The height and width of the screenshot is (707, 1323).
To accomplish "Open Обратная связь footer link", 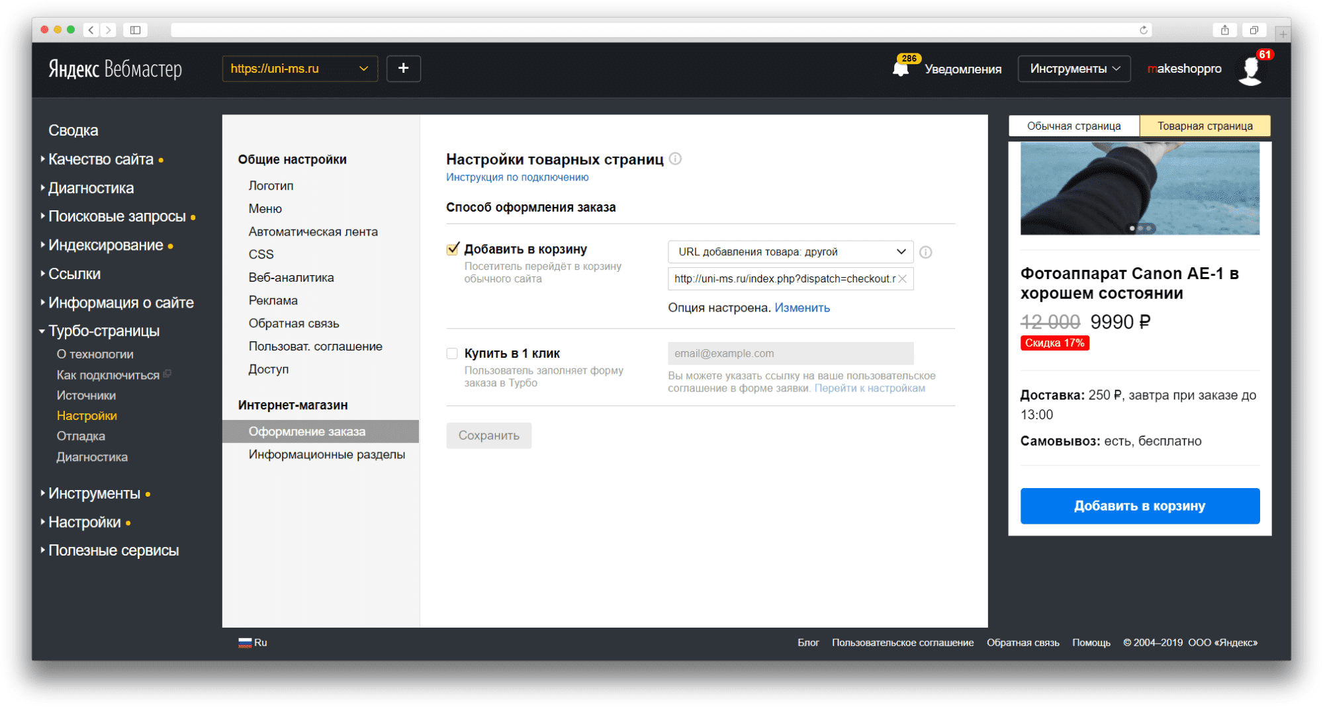I will point(1023,642).
